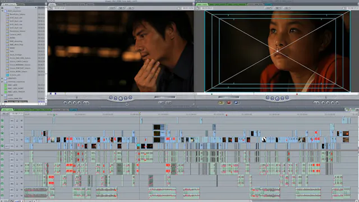Click Mark Clip button in Canvas
This screenshot has height=202, width=359.
[x=333, y=103]
